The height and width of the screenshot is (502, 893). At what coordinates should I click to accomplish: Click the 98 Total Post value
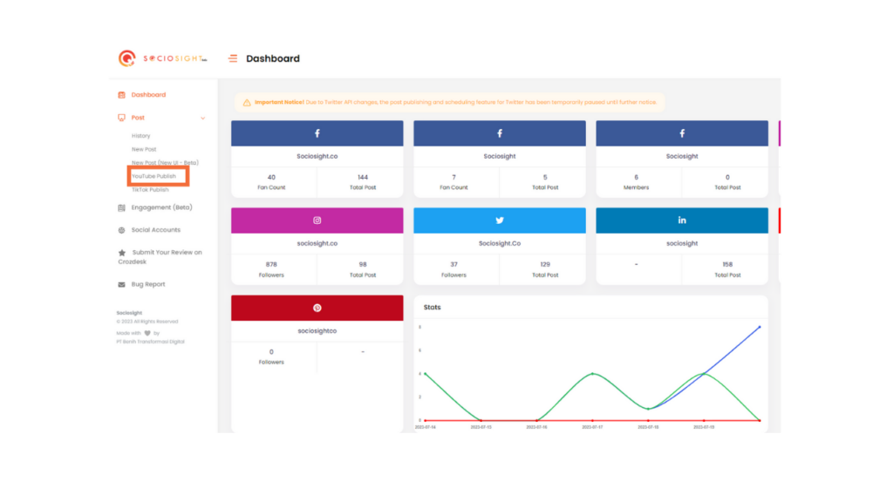click(x=363, y=264)
